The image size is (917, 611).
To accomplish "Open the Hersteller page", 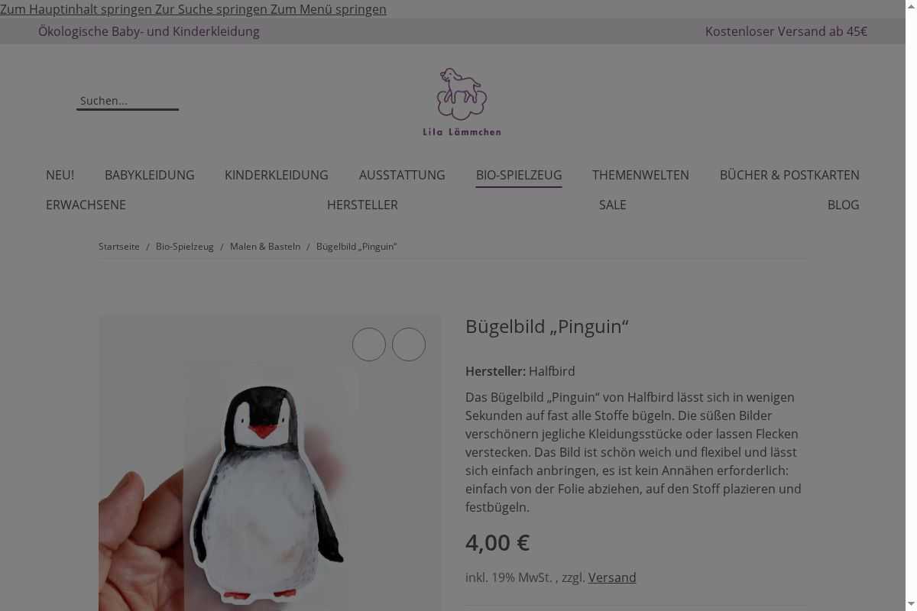I will point(362,205).
